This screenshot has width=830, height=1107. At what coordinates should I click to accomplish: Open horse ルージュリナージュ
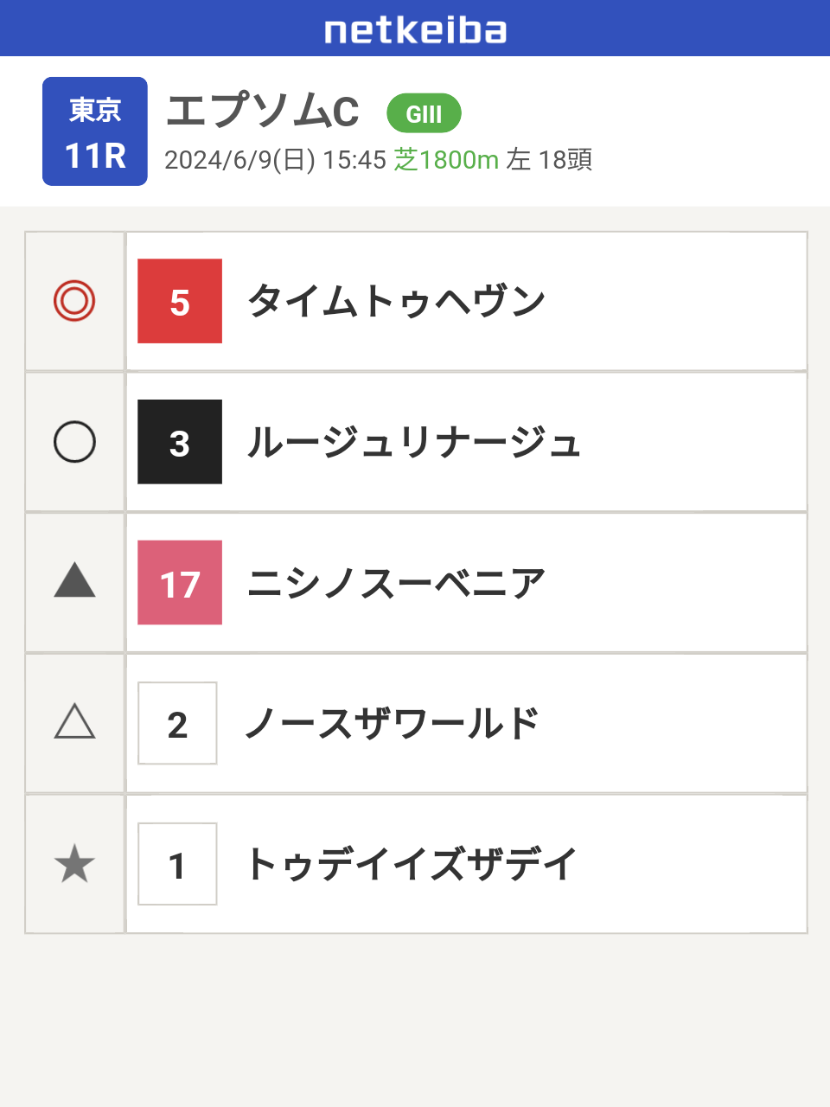point(413,443)
